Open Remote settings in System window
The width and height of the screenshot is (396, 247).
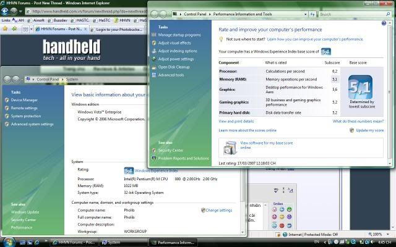(24, 108)
